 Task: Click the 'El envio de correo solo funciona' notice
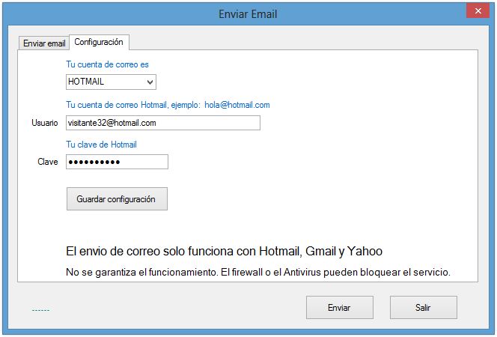pos(224,251)
